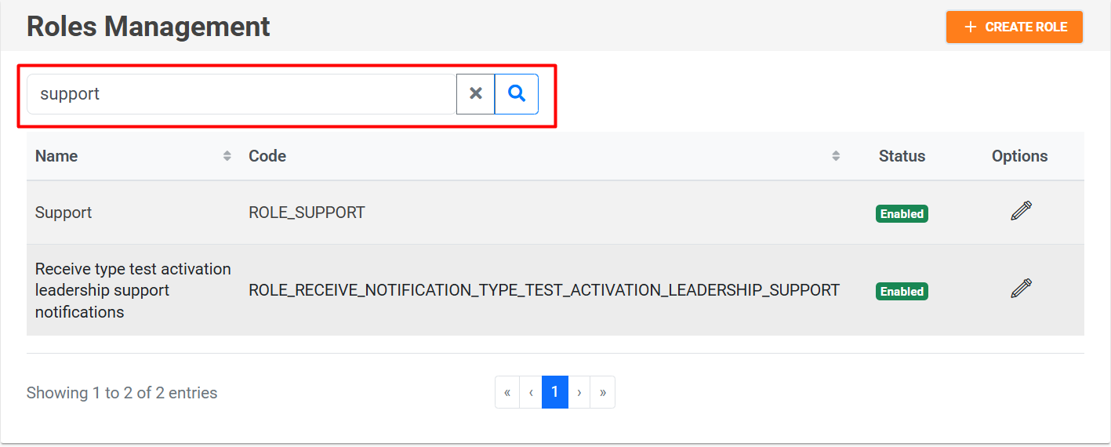
Task: Clear the search field with the X button
Action: [475, 94]
